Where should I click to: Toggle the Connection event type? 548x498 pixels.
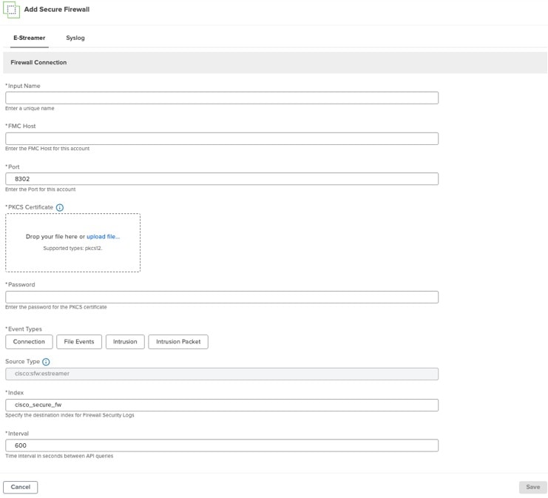pos(29,341)
